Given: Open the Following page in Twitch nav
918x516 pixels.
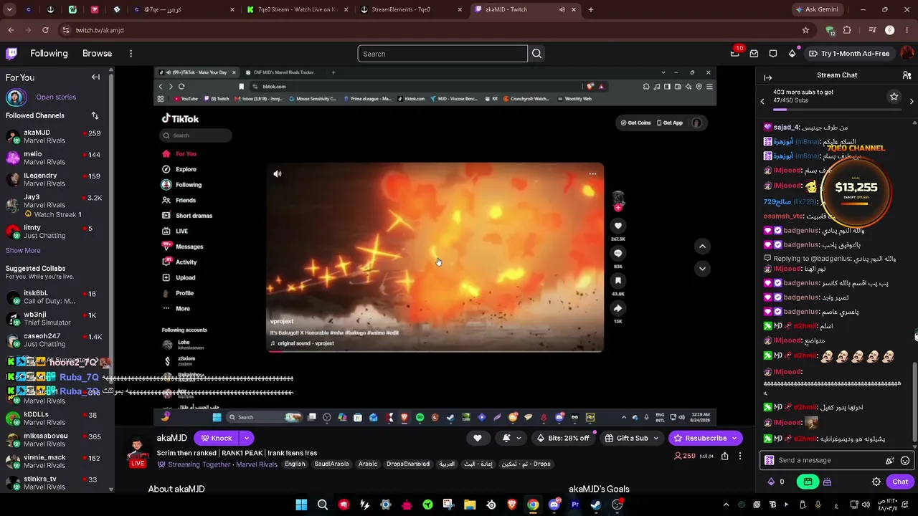Looking at the screenshot, I should tap(49, 54).
